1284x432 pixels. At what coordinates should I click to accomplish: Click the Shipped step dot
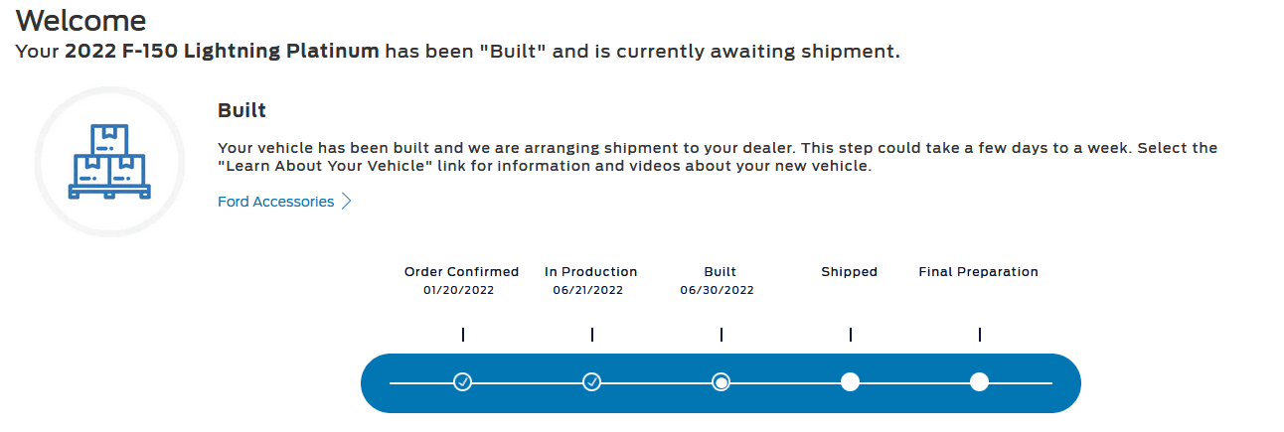850,381
